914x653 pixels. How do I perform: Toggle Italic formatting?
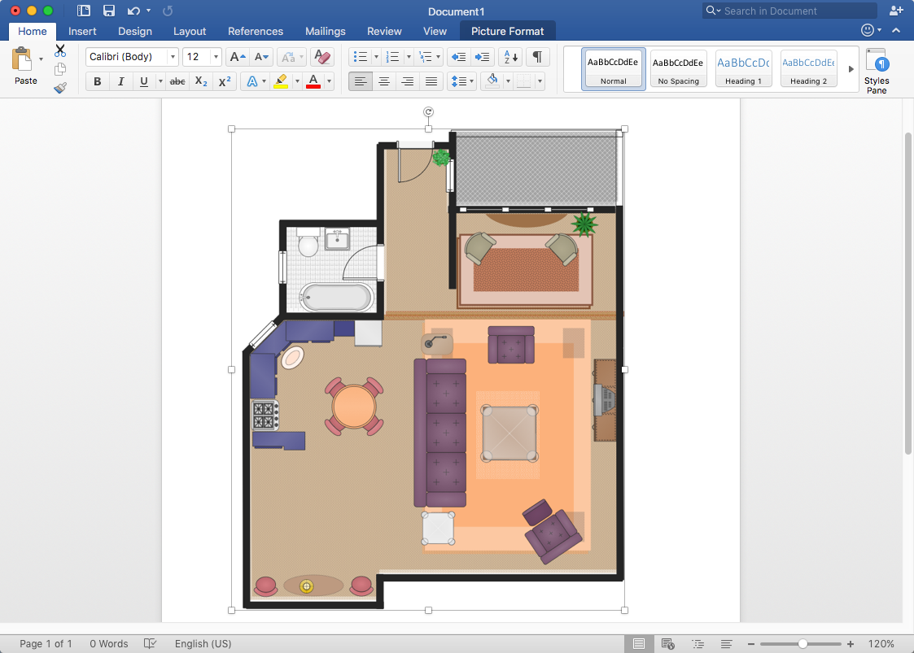tap(120, 81)
